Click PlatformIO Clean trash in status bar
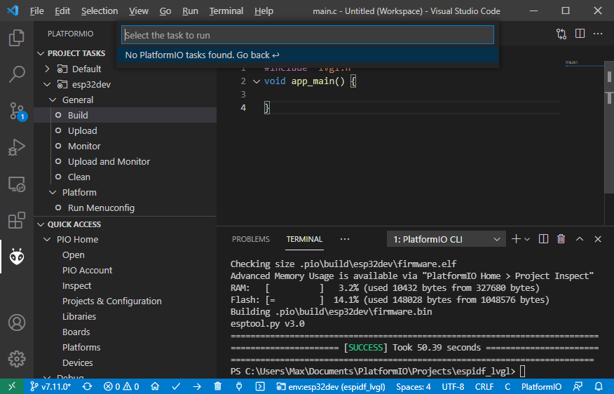 click(218, 386)
